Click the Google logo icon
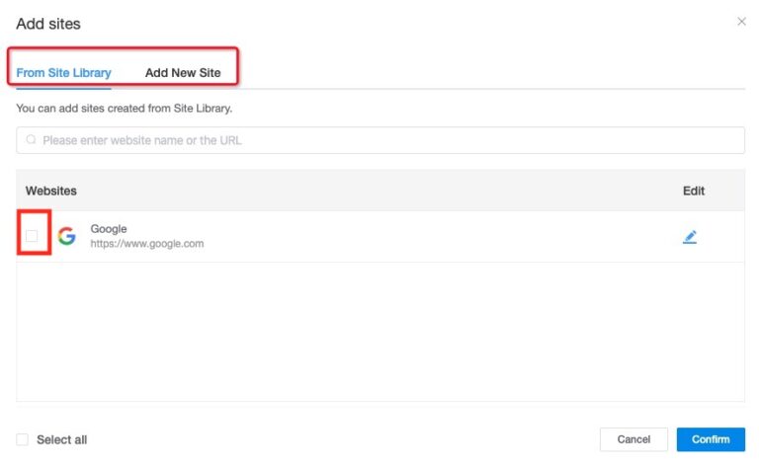Viewport: 759px width, 467px height. 66,236
